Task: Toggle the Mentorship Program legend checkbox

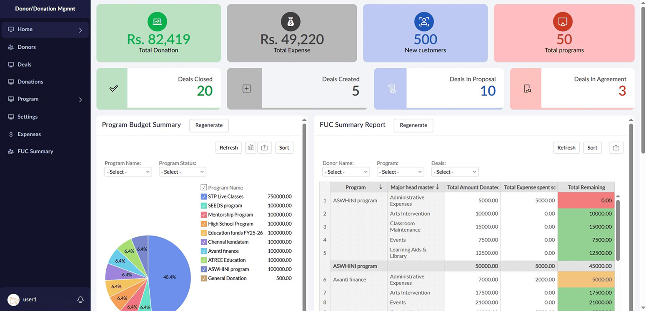Action: tap(204, 215)
